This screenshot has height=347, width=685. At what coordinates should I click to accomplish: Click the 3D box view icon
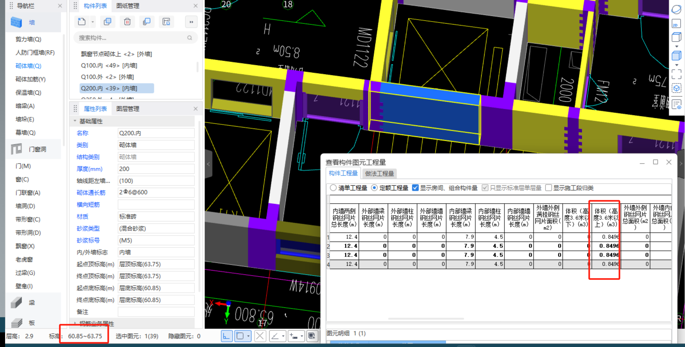676,37
